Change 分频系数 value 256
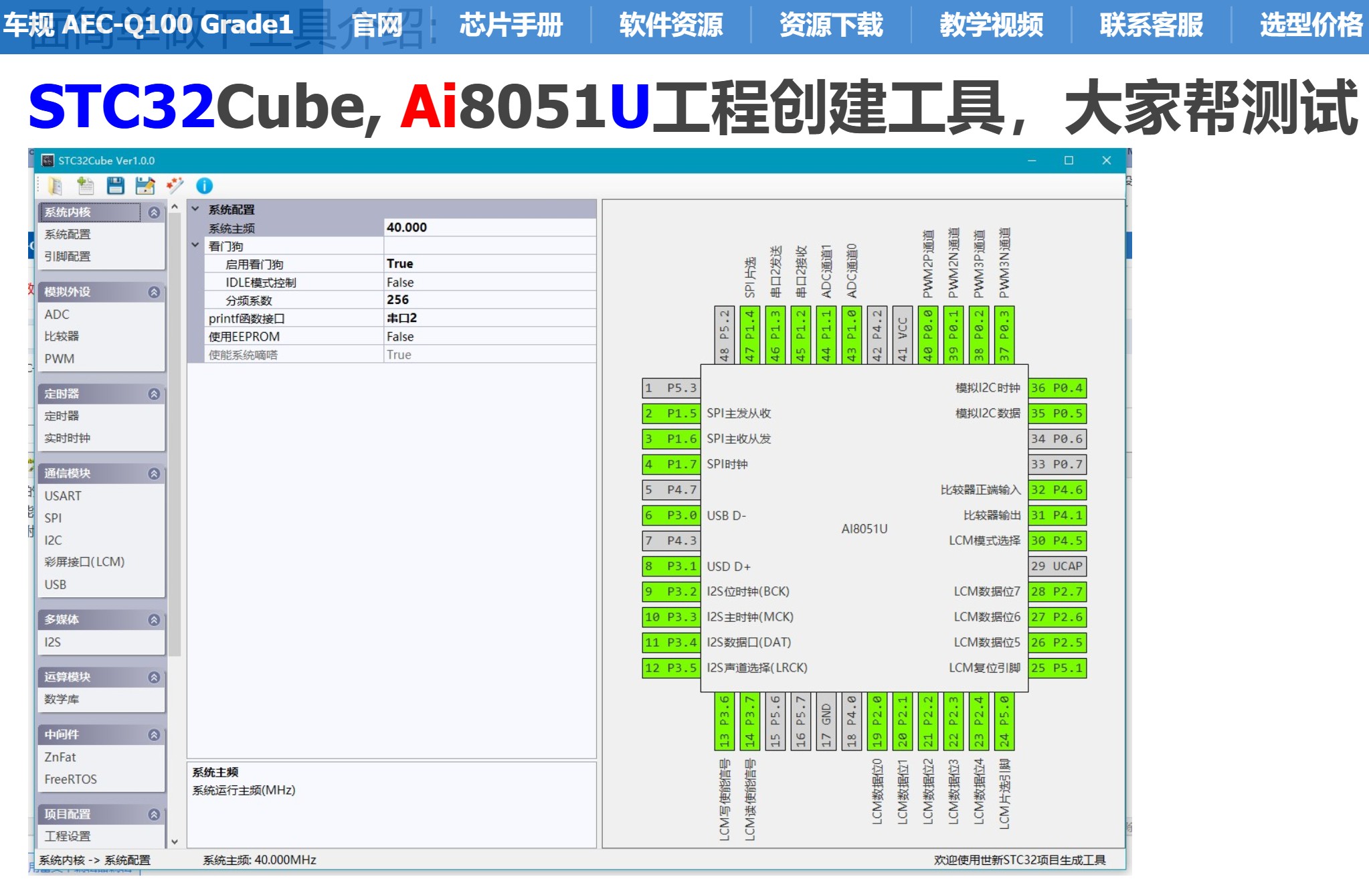 coord(490,300)
